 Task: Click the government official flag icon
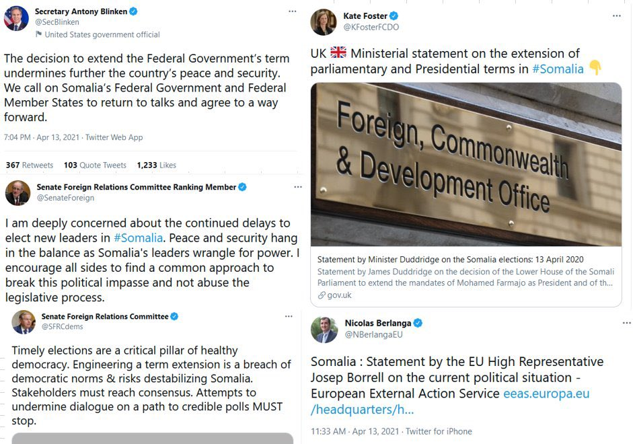click(38, 34)
